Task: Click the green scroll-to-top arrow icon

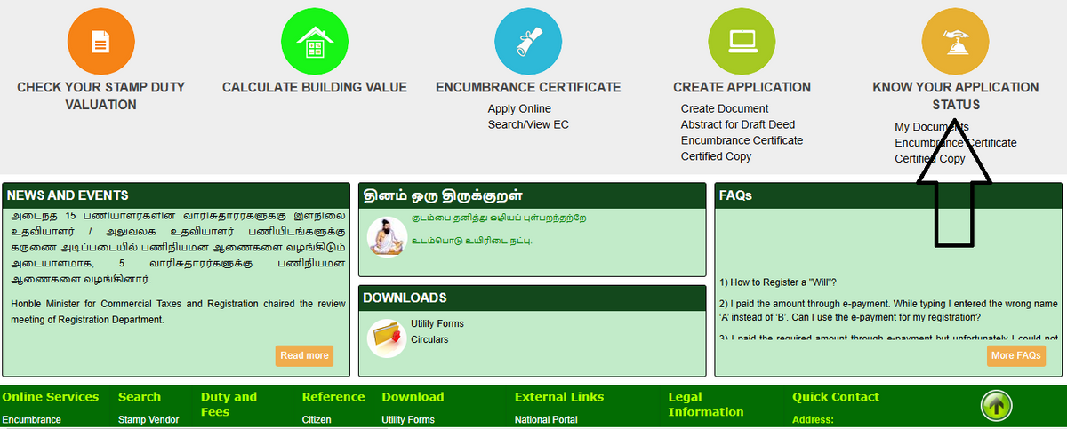Action: click(997, 406)
